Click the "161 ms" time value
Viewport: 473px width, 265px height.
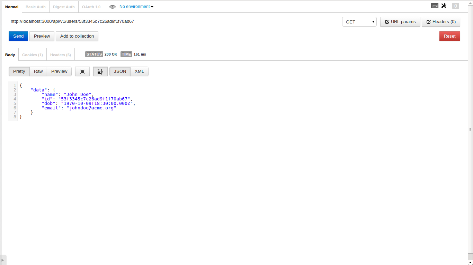(140, 55)
